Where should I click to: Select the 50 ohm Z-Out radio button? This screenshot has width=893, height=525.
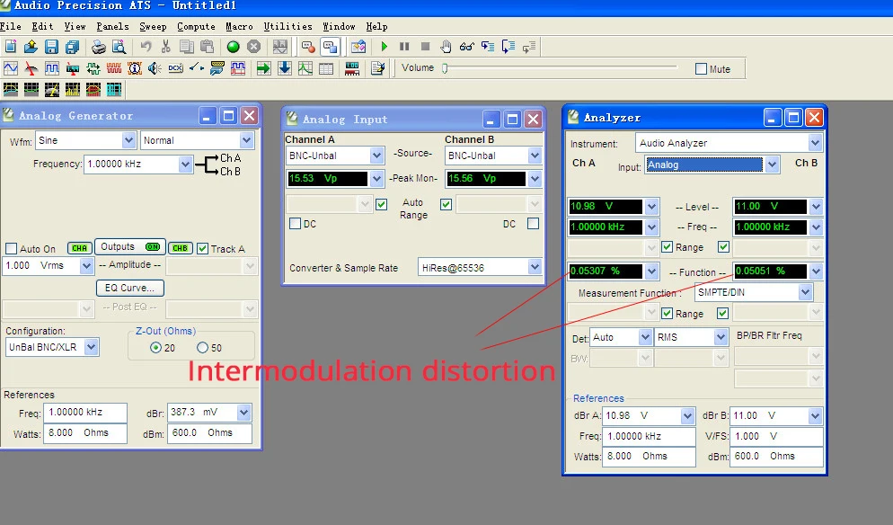pyautogui.click(x=202, y=347)
